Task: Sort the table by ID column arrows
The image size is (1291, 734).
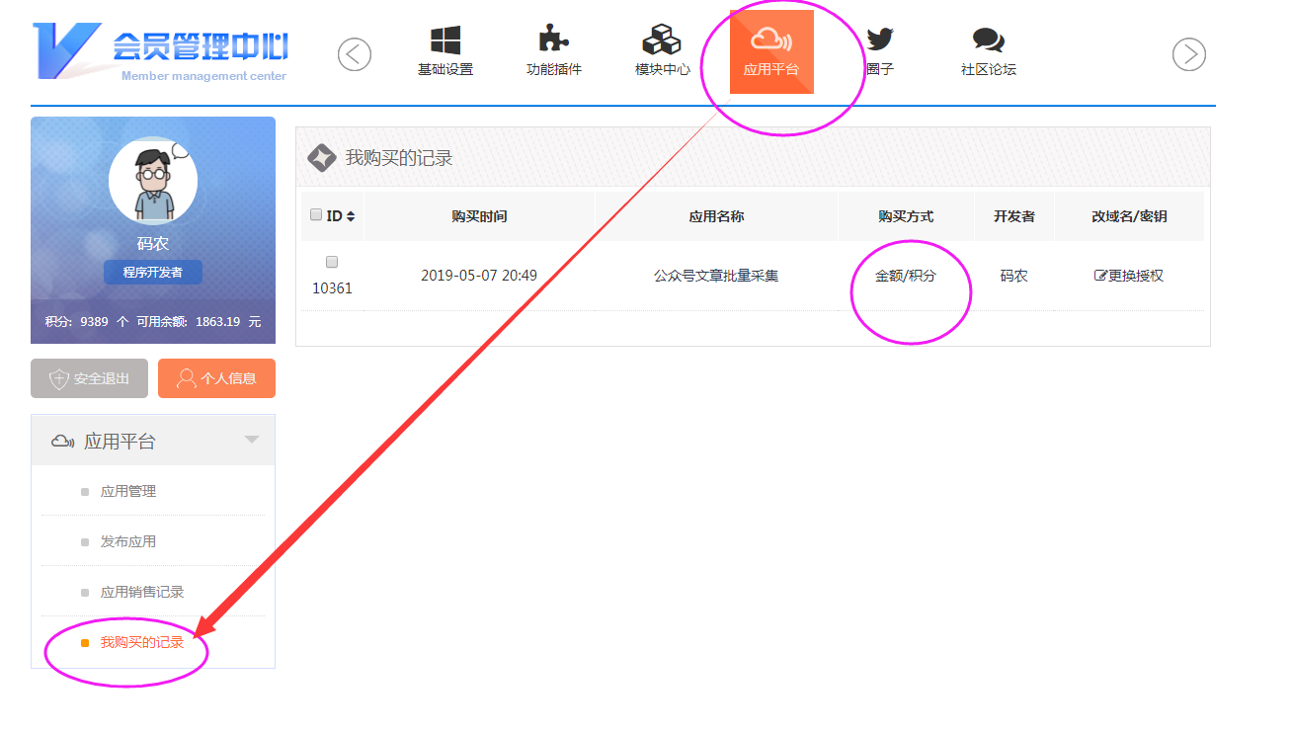Action: click(x=351, y=216)
